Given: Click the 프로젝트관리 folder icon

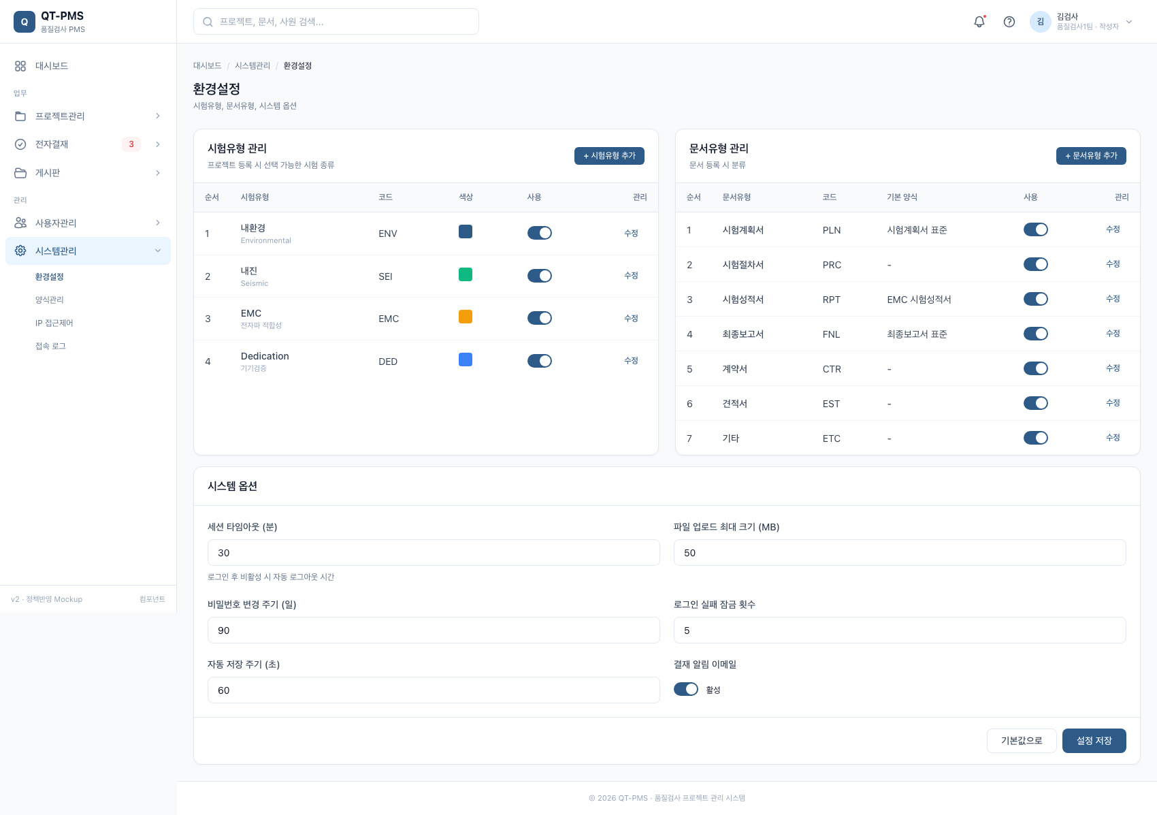Looking at the screenshot, I should click(x=20, y=116).
